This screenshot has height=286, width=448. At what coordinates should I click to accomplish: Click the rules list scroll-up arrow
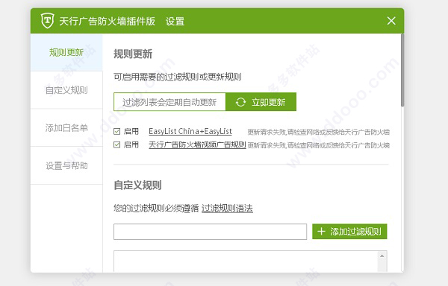click(x=382, y=255)
